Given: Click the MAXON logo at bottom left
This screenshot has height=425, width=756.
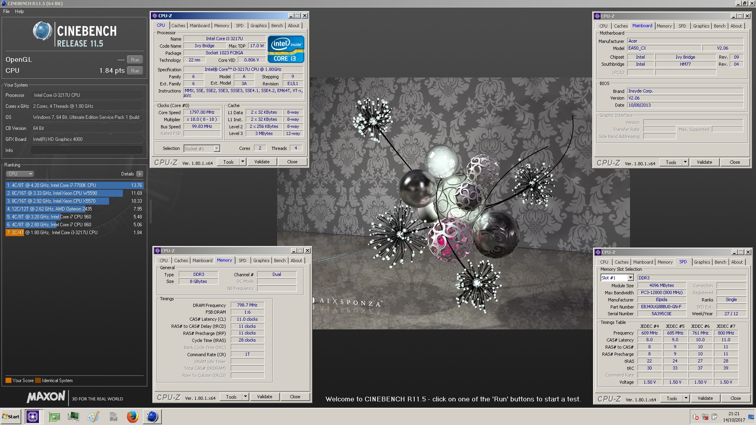Looking at the screenshot, I should (46, 396).
